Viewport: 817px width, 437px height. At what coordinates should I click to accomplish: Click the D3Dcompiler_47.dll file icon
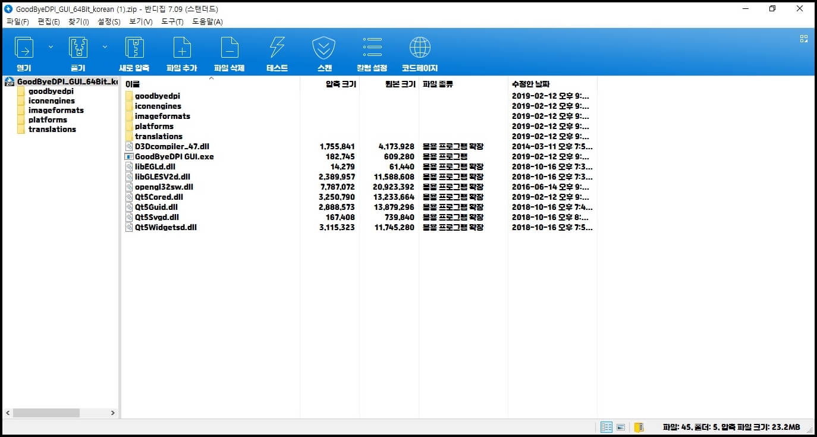129,147
